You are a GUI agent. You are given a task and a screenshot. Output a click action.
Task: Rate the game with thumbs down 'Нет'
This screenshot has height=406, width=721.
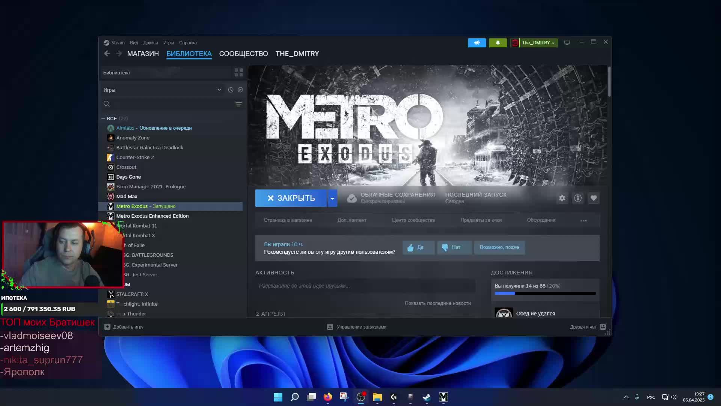pyautogui.click(x=454, y=247)
